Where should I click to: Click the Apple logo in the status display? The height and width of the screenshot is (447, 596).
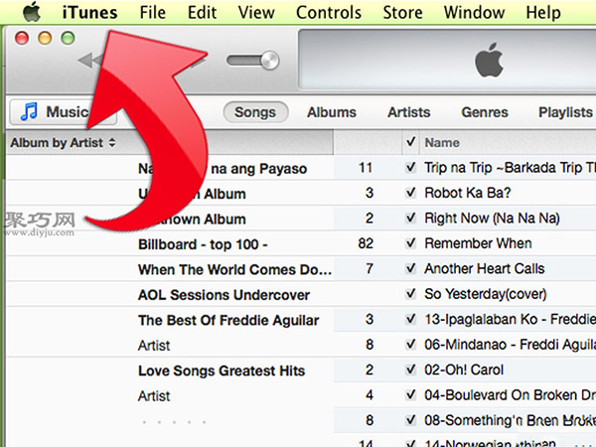point(488,62)
